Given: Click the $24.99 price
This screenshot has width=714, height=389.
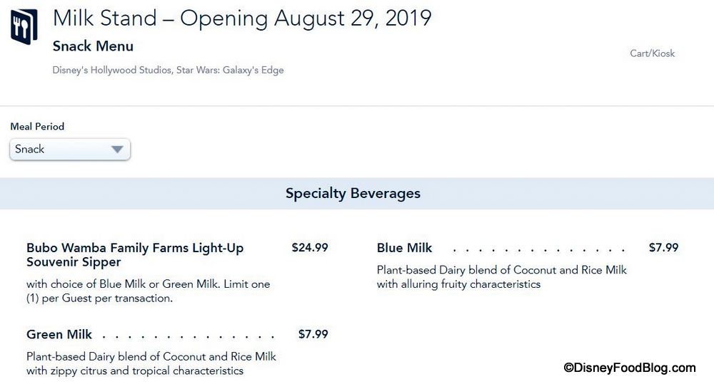Looking at the screenshot, I should tap(310, 248).
